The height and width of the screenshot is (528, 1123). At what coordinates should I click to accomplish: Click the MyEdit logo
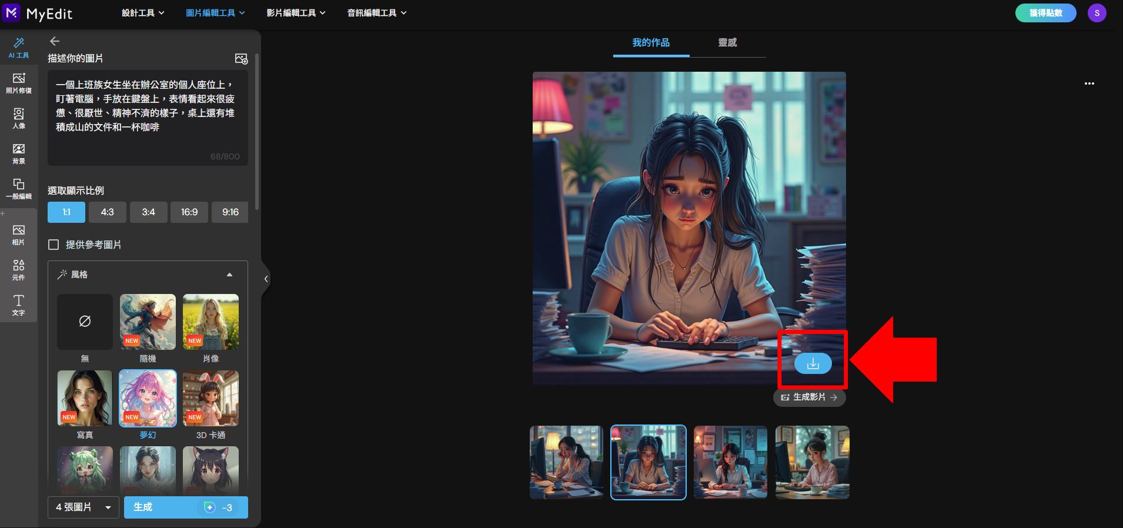(38, 12)
